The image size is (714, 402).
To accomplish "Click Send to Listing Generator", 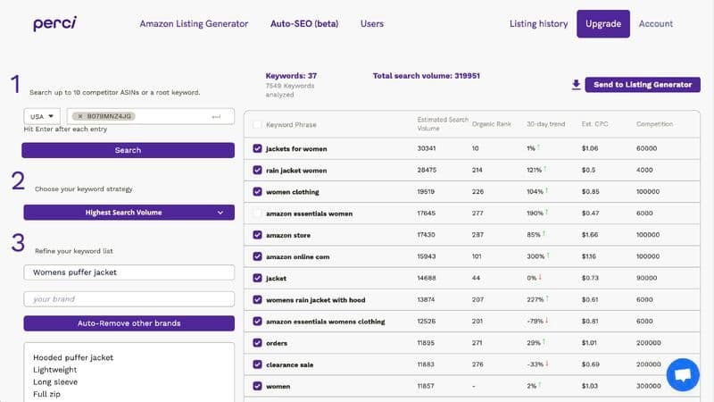I will coord(643,85).
